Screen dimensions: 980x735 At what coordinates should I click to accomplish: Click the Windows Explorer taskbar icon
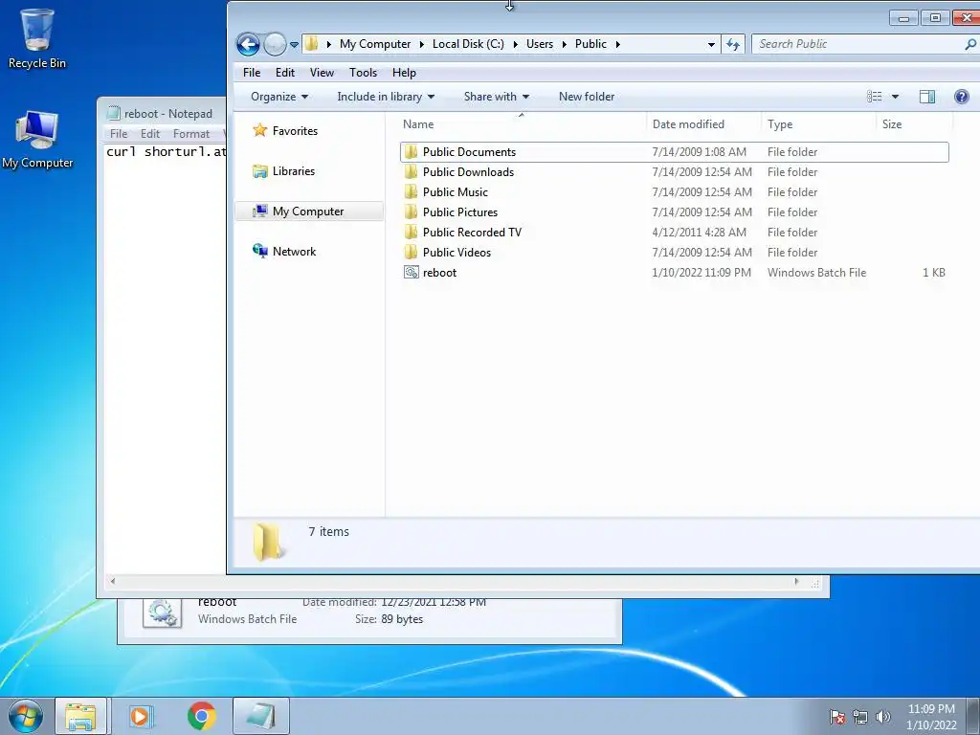[80, 716]
